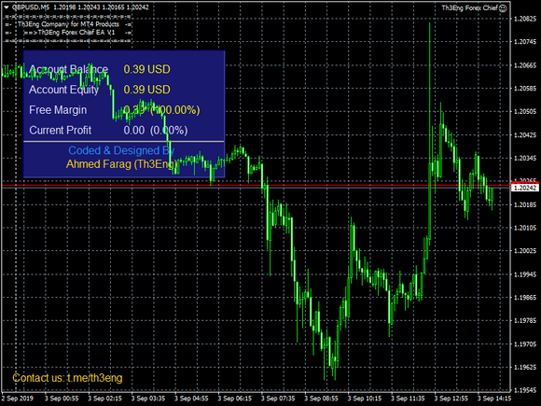Click the Account Balance label
Viewport: 541px width, 406px height.
point(68,69)
